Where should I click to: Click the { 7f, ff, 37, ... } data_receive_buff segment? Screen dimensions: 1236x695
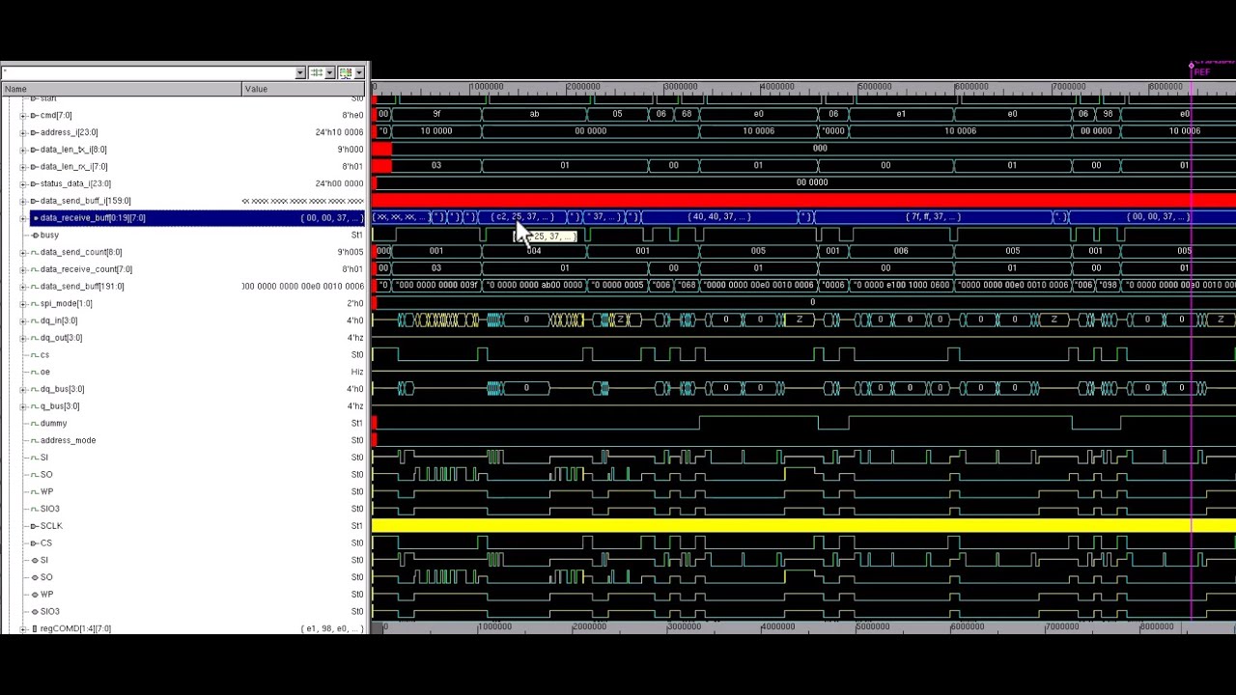[934, 217]
